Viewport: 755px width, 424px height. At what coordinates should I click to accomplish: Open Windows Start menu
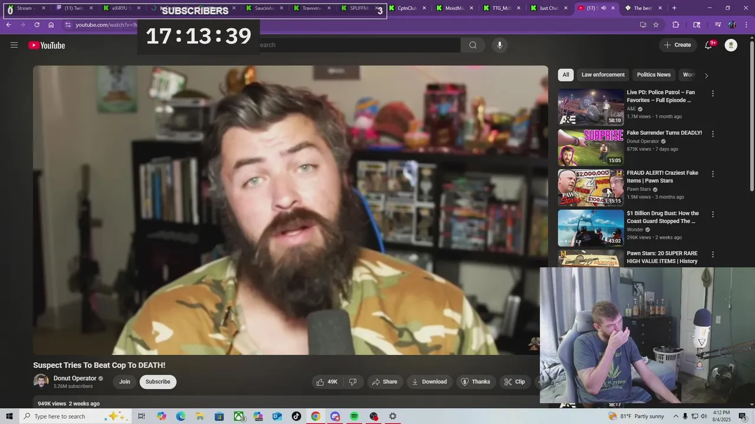[x=9, y=416]
